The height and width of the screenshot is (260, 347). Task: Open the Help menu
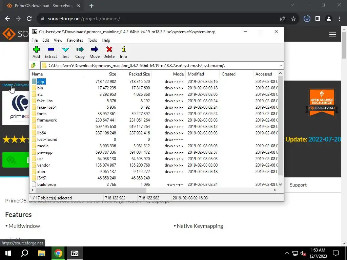(x=106, y=40)
